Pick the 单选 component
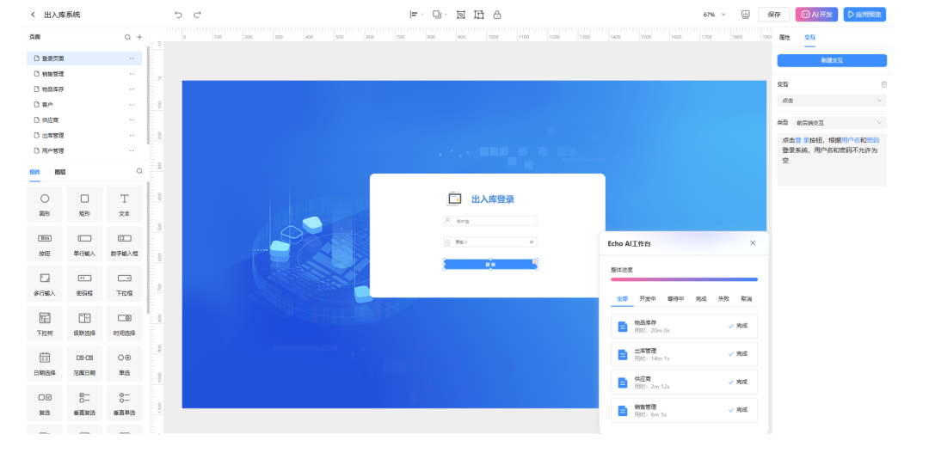 tap(125, 363)
